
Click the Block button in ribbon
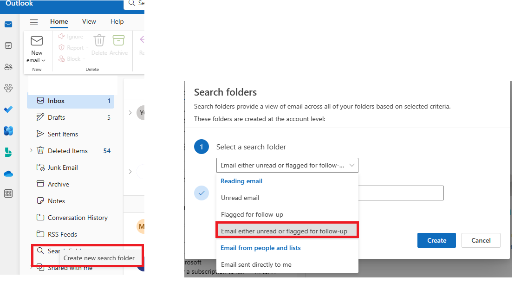[70, 59]
